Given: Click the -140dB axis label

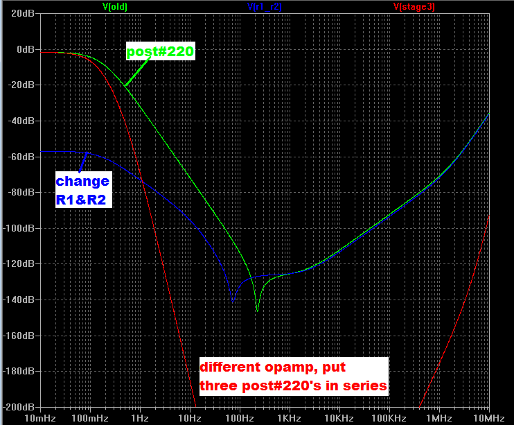Looking at the screenshot, I should point(19,300).
